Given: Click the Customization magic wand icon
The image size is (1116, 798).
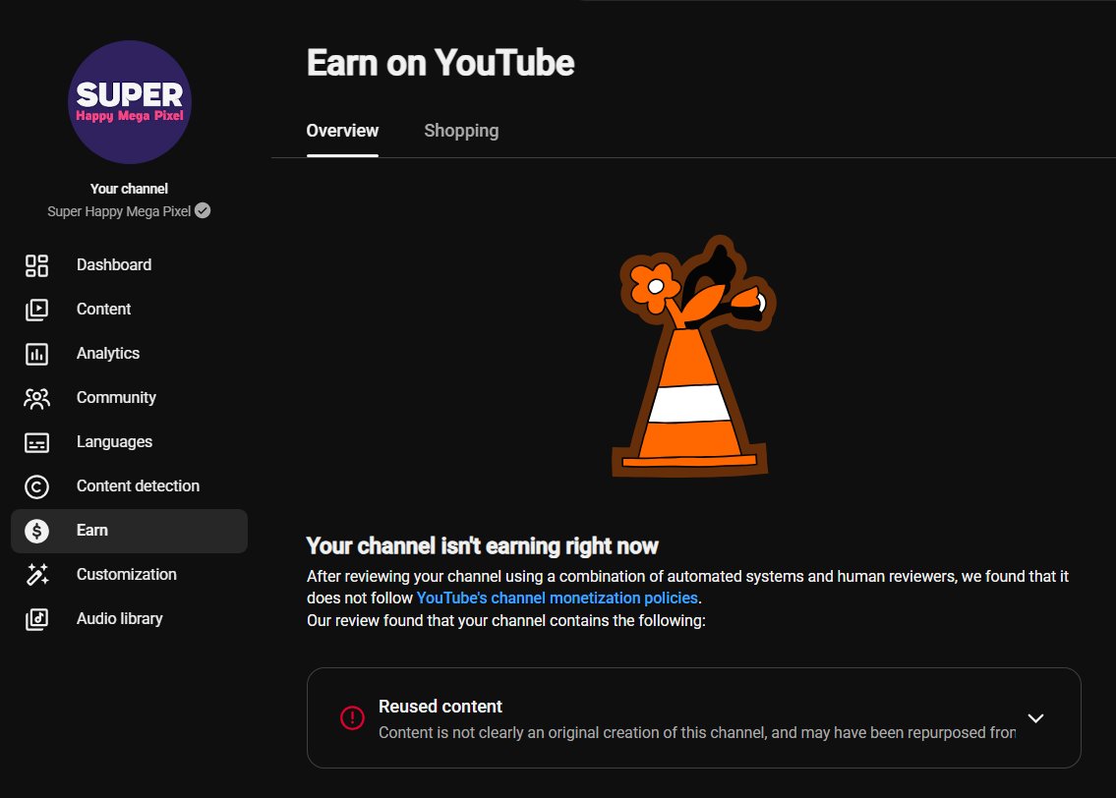Looking at the screenshot, I should 36,575.
